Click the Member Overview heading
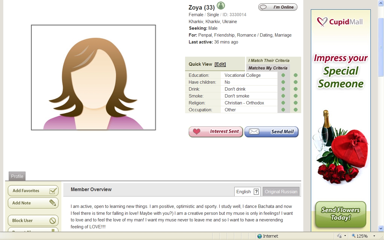The width and height of the screenshot is (384, 240). (x=91, y=190)
